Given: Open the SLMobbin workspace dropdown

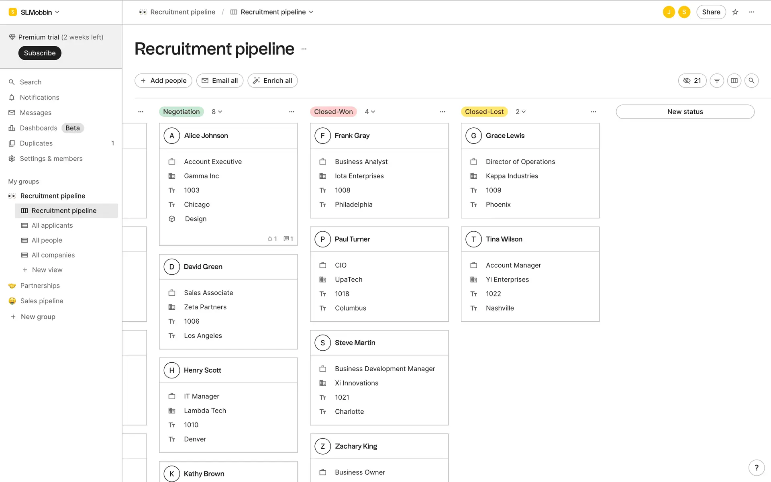Looking at the screenshot, I should [x=36, y=12].
